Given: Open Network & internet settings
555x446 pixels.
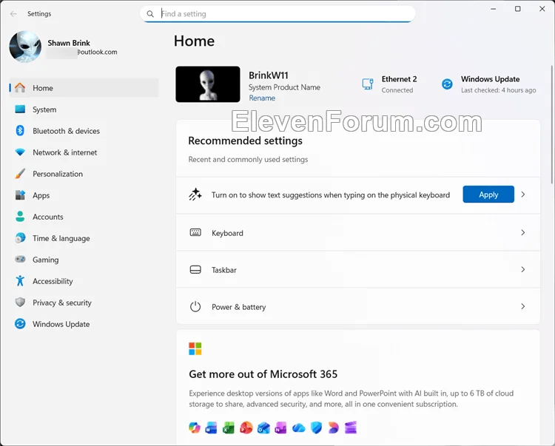Looking at the screenshot, I should point(84,152).
